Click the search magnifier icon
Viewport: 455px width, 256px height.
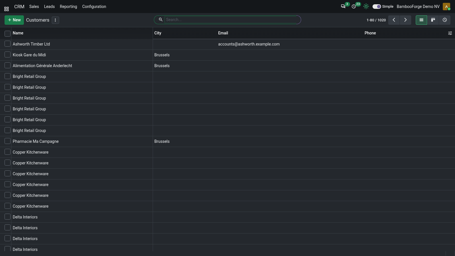coord(161,20)
